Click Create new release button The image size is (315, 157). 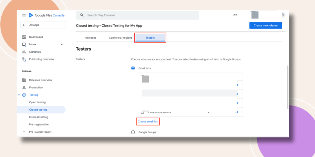(266, 25)
